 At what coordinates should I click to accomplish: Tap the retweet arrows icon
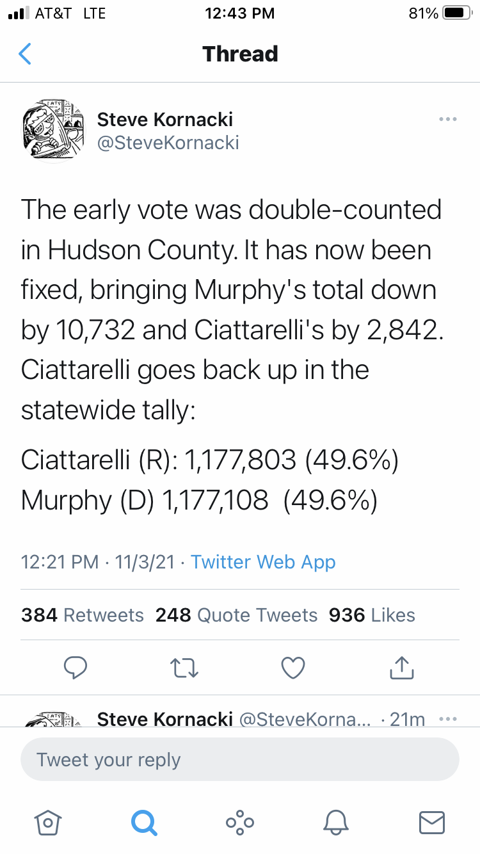(x=185, y=668)
